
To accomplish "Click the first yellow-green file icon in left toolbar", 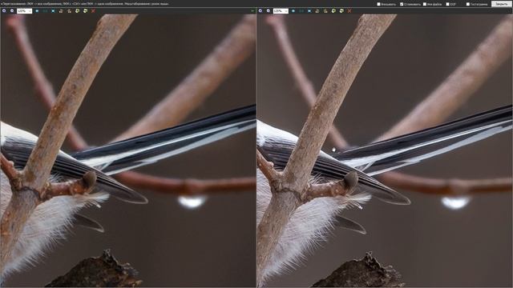I will [x=77, y=10].
